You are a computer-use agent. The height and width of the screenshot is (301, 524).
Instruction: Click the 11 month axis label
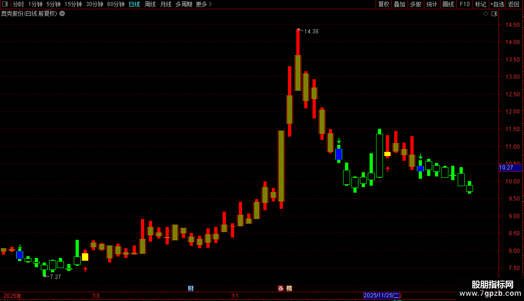(x=235, y=295)
